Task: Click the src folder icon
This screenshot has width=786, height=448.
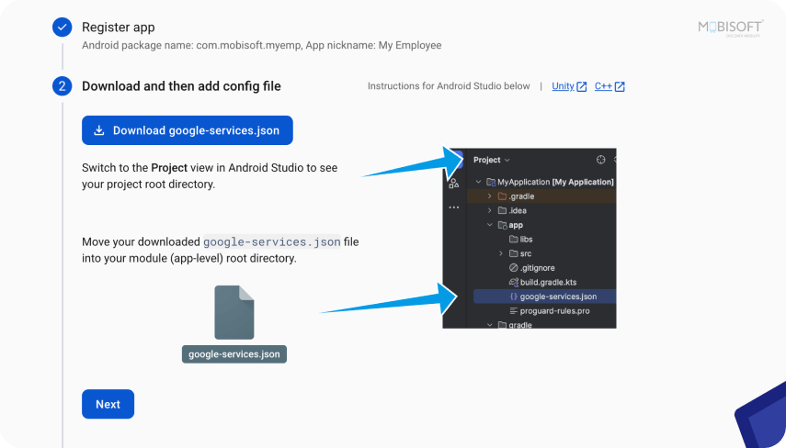Action: click(513, 253)
